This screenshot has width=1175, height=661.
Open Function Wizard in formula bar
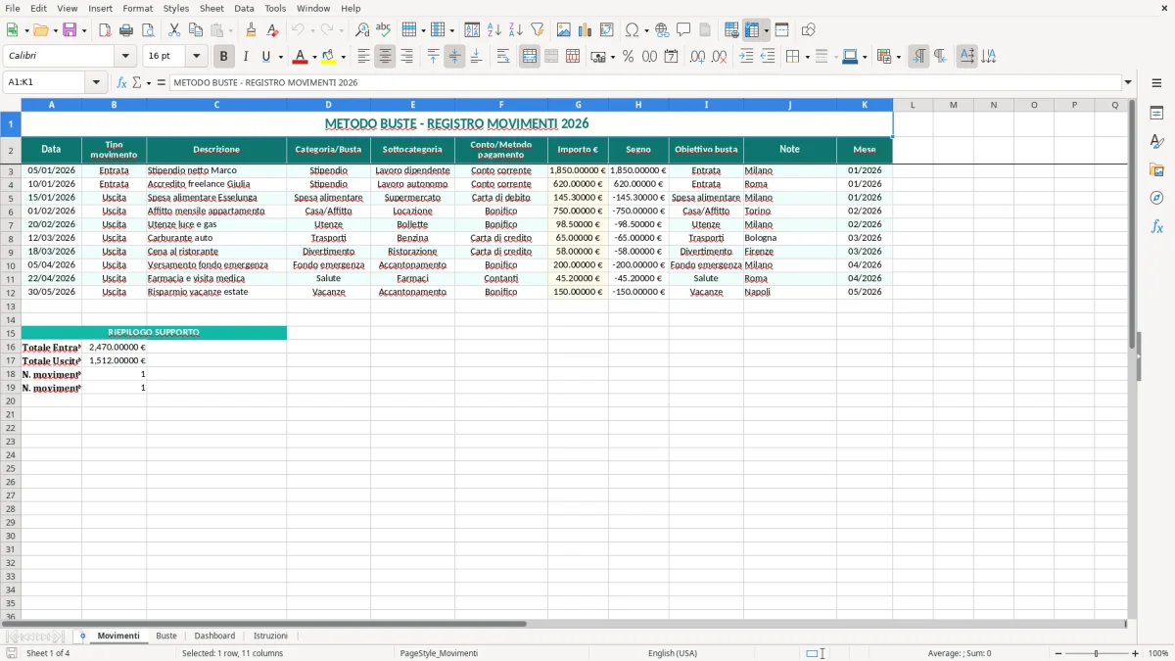pos(122,83)
